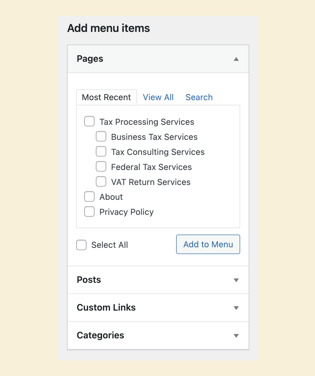Toggle the Select All checkbox
The image size is (315, 376).
tap(81, 245)
